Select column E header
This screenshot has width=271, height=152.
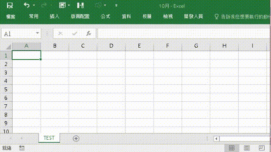pyautogui.click(x=139, y=46)
